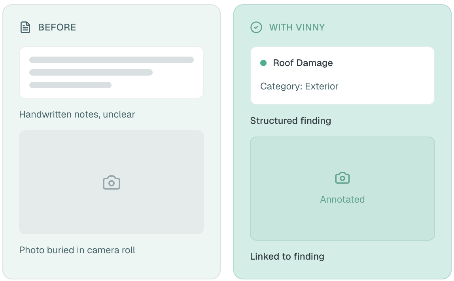
Task: Select the WITH VINNY heading text
Action: 297,27
